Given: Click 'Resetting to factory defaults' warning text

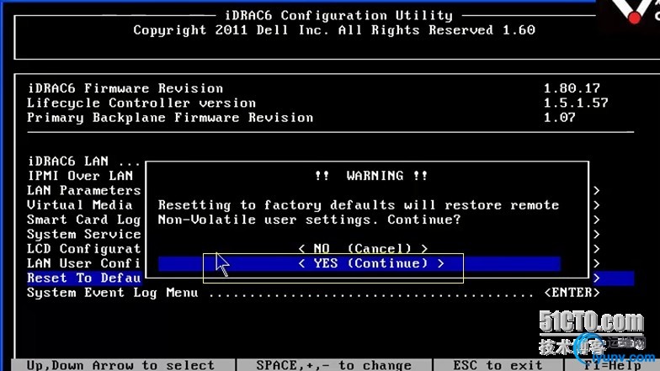Looking at the screenshot, I should [x=359, y=205].
